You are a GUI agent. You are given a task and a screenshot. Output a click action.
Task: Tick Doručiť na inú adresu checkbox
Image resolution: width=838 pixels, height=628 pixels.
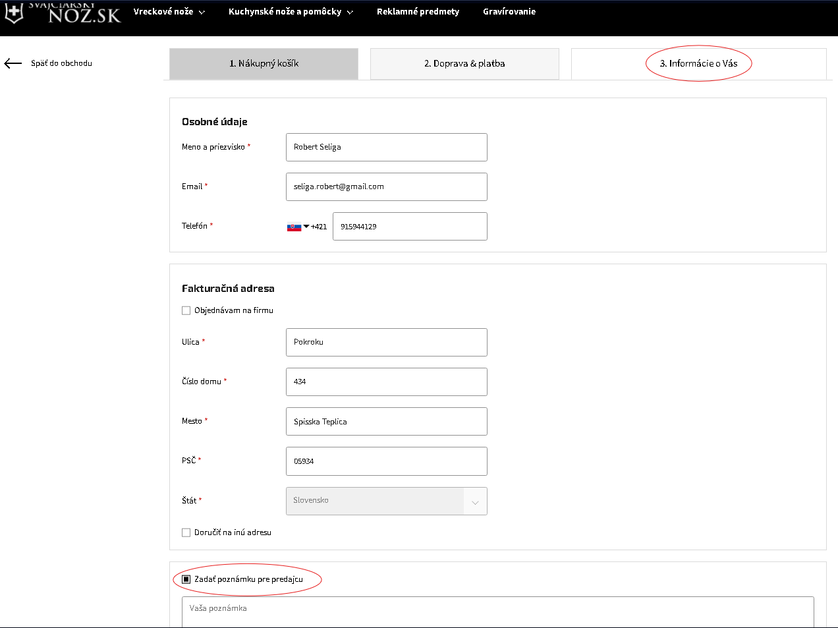(x=186, y=532)
